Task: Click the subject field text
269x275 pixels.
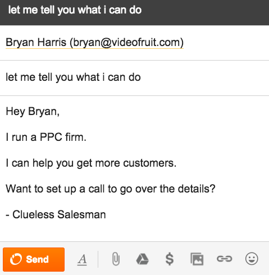Action: pos(73,77)
